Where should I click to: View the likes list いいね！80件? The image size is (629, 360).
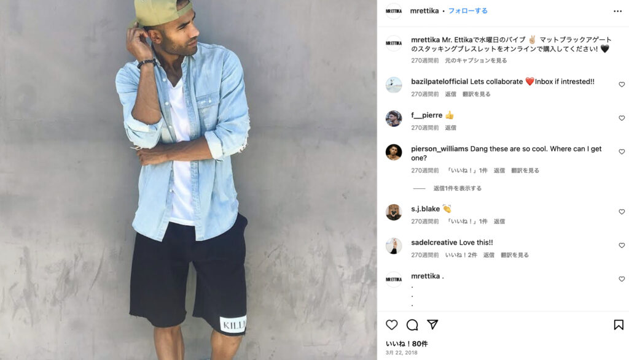(x=407, y=343)
